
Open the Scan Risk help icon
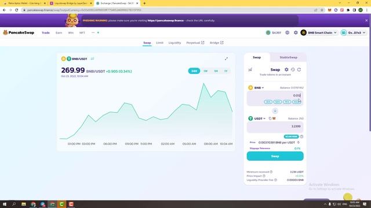pyautogui.click(x=301, y=136)
